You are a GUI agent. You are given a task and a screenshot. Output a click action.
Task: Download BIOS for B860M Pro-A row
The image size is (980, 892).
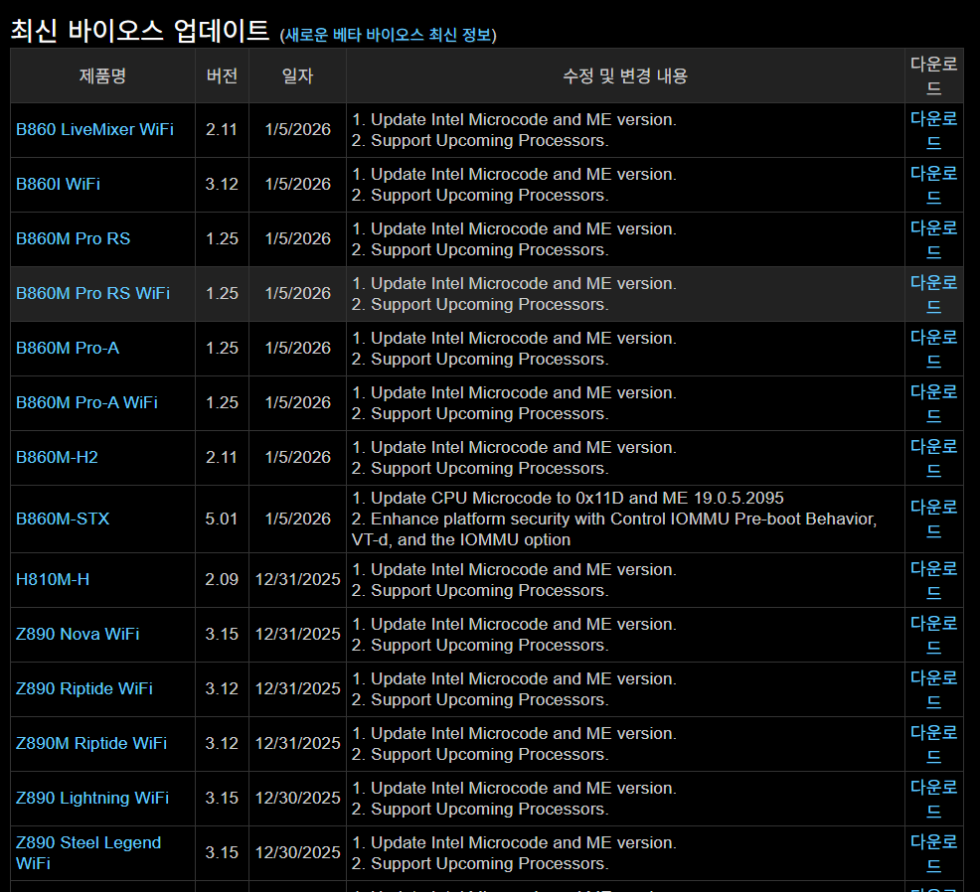point(933,349)
